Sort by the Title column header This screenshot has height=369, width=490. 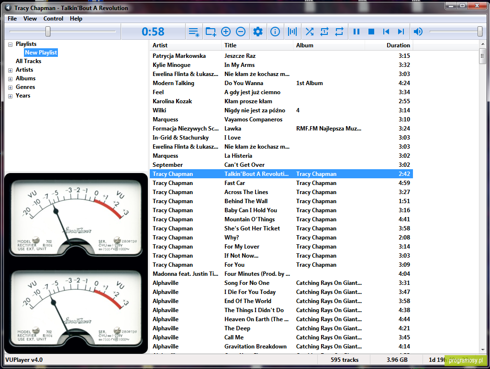257,45
